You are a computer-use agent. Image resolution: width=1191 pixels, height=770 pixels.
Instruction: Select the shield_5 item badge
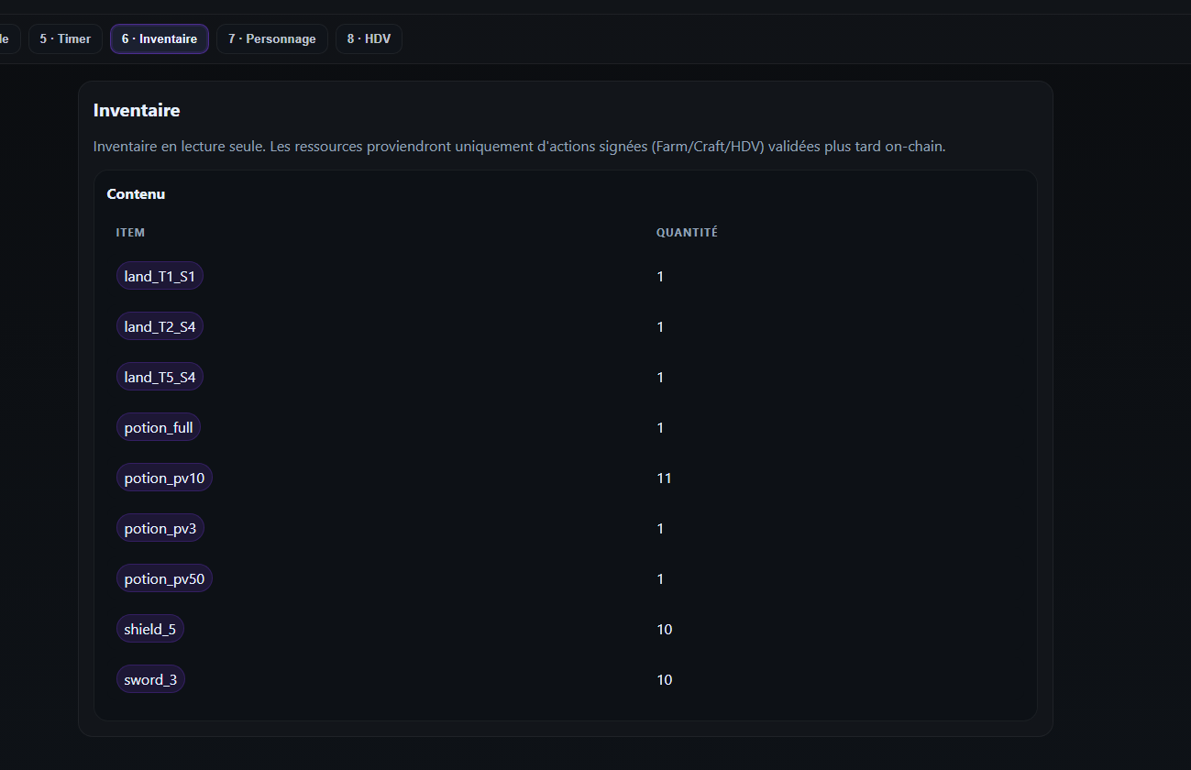pyautogui.click(x=150, y=629)
